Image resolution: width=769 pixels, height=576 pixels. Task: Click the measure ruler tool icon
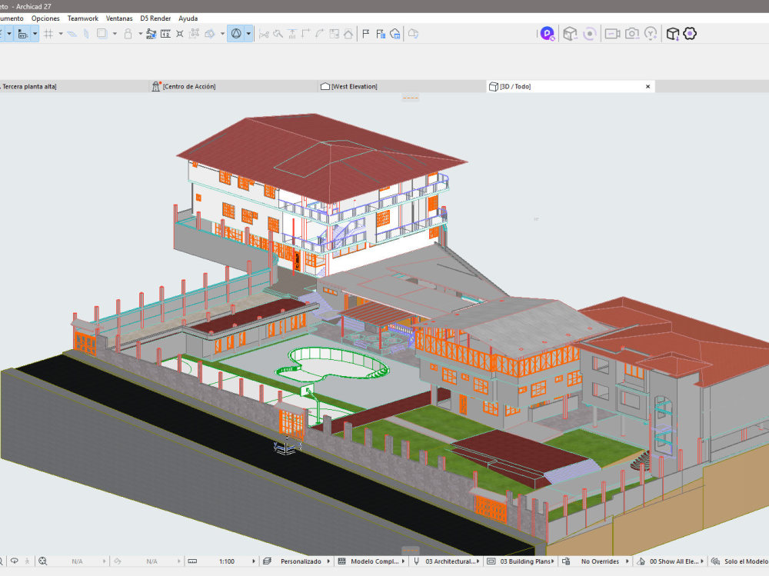(x=166, y=34)
